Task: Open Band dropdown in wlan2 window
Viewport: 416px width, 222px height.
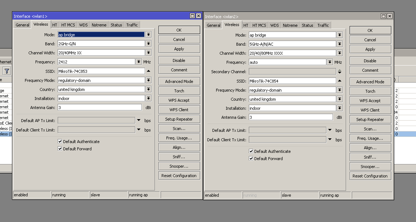Action: 339,44
